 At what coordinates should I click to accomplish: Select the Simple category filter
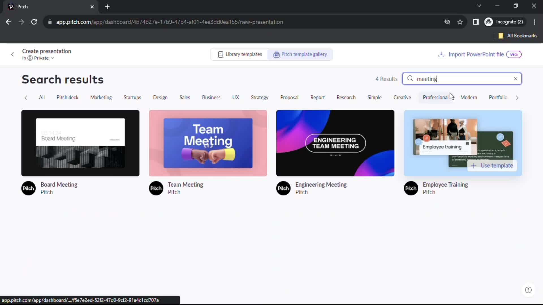[x=374, y=97]
